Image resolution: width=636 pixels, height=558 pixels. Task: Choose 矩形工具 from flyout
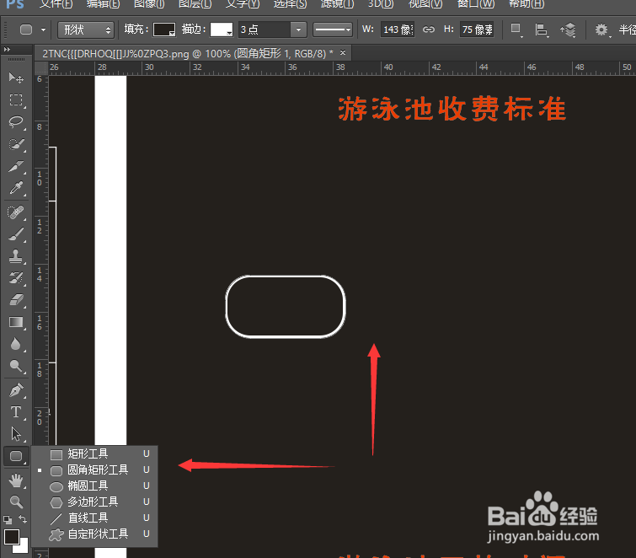[x=94, y=453]
